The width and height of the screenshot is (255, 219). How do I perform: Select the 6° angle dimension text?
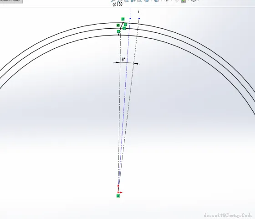tap(123, 59)
